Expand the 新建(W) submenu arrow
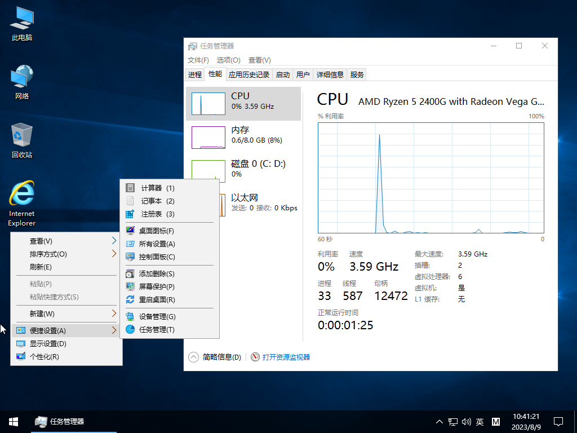The width and height of the screenshot is (577, 433). [114, 313]
